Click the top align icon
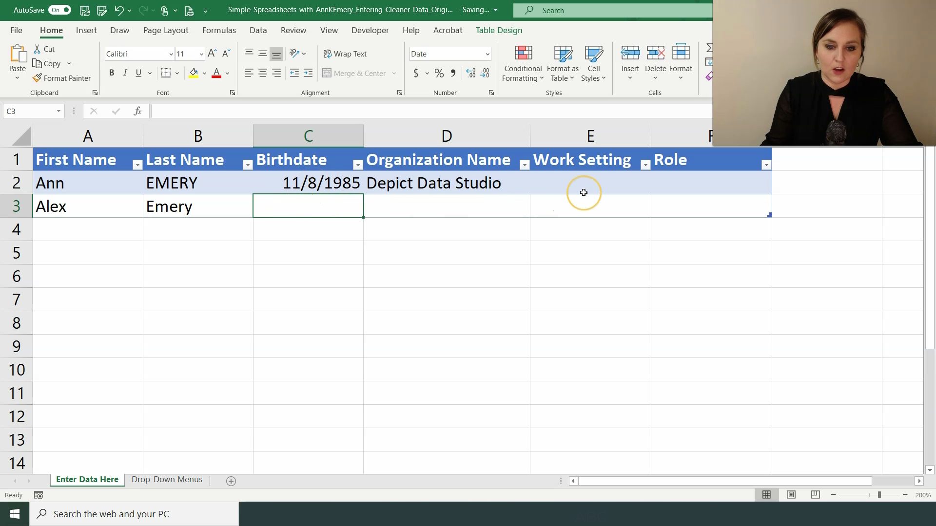Image resolution: width=936 pixels, height=526 pixels. tap(249, 54)
